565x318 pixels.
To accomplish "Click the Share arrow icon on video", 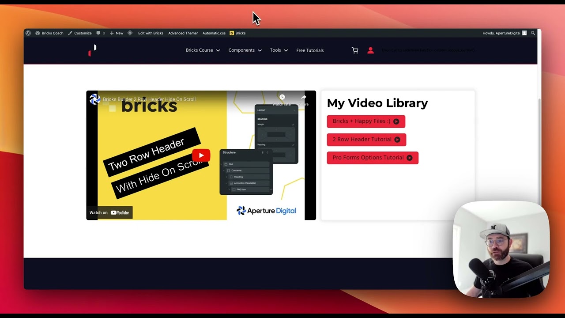I will tap(304, 97).
